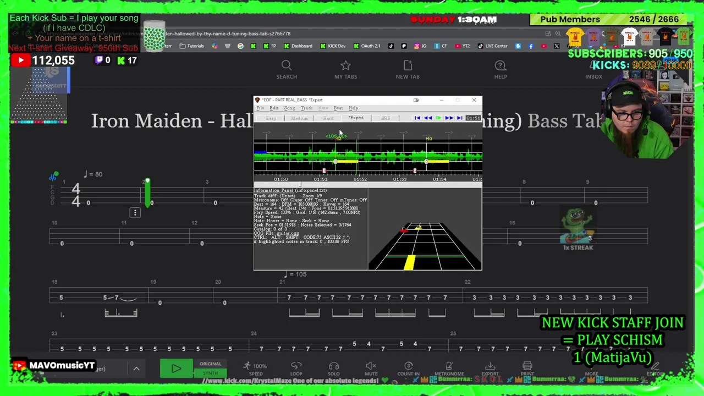The image size is (704, 396).
Task: Open the OAuth 2.1 bookmark
Action: click(367, 46)
